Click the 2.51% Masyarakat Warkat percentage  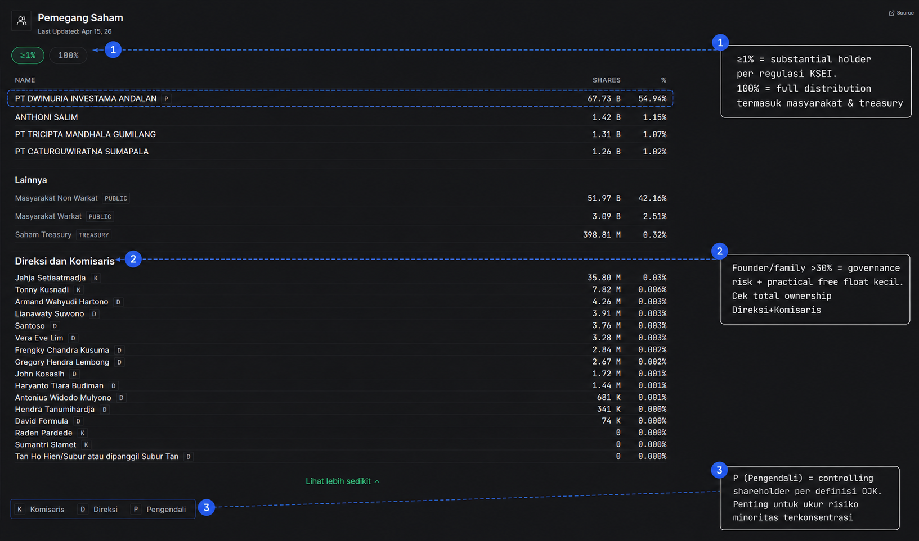[654, 216]
